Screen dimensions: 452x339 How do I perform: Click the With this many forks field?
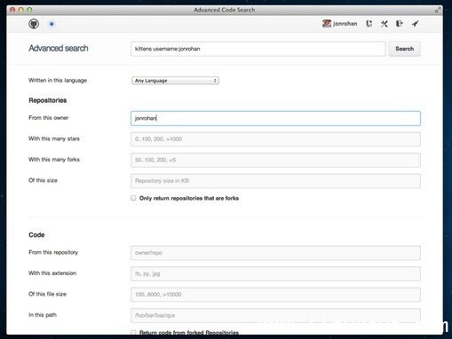275,160
